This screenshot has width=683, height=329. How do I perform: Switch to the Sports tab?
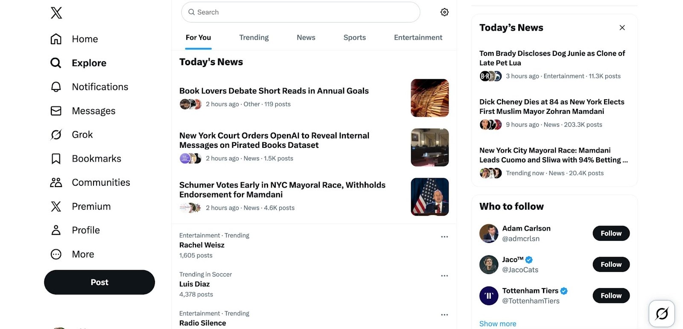355,38
